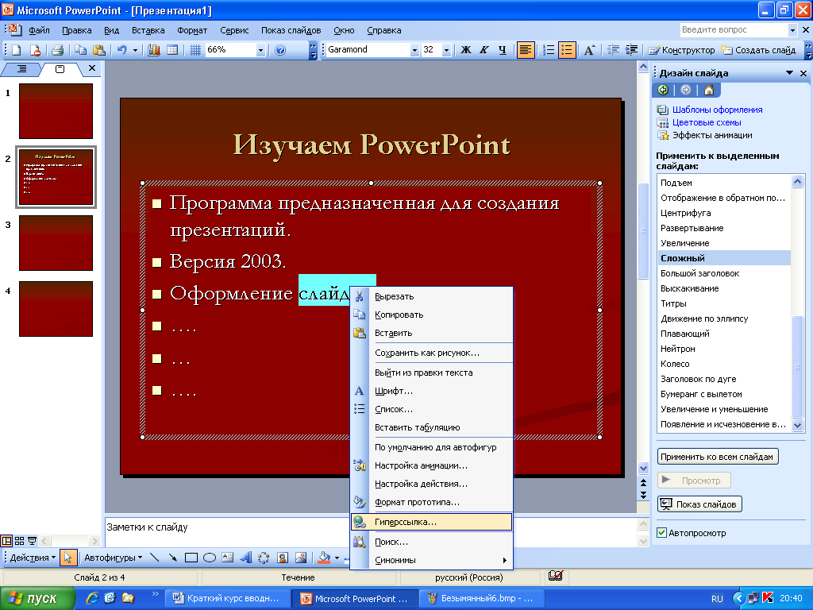This screenshot has width=813, height=610.
Task: Start slide show from the view icon
Action: coord(32,541)
